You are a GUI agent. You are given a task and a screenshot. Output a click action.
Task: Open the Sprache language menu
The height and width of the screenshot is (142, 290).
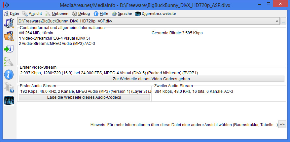122,14
